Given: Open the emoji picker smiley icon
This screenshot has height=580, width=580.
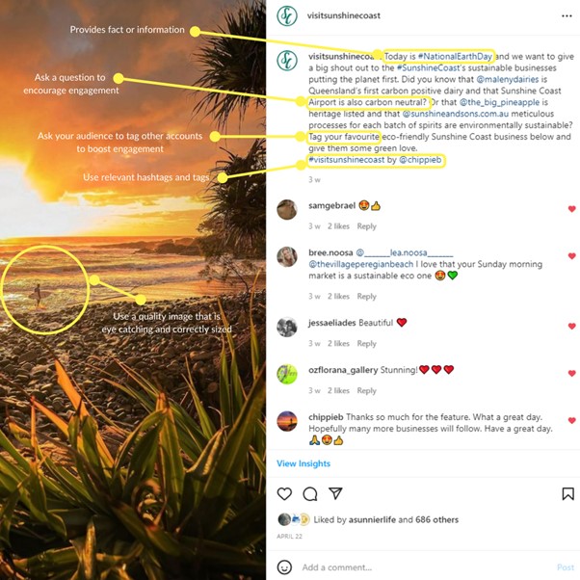Looking at the screenshot, I should coord(284,567).
